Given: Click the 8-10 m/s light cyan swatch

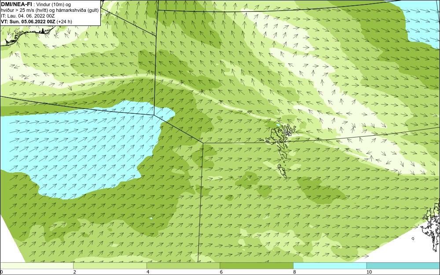Looking at the screenshot, I should point(330,265).
